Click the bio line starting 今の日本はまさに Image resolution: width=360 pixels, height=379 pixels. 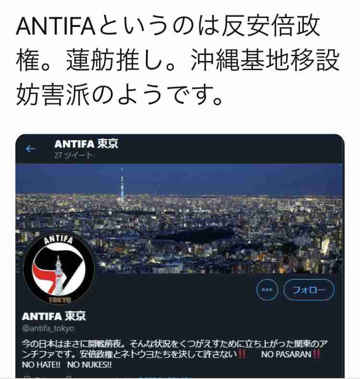pos(174,343)
